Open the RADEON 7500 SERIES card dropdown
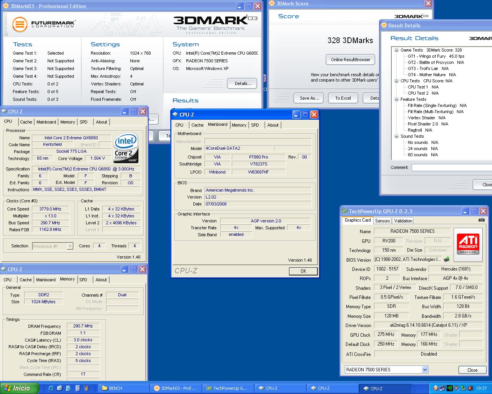492x394 pixels. coord(425,370)
